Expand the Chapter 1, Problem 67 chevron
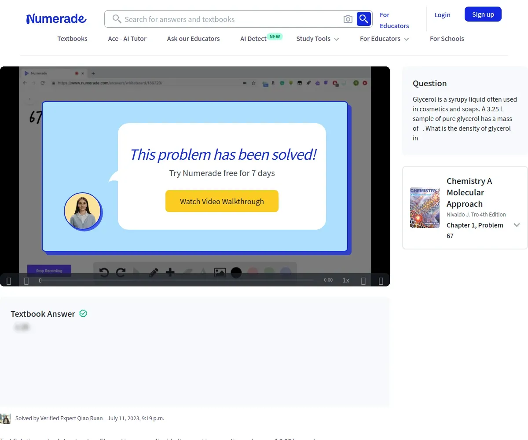The width and height of the screenshot is (528, 440). (x=517, y=225)
